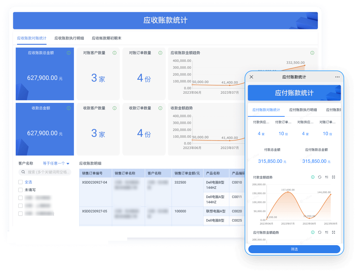Open the 应收帐款期初期末 tab
This screenshot has height=274, width=358.
106,38
